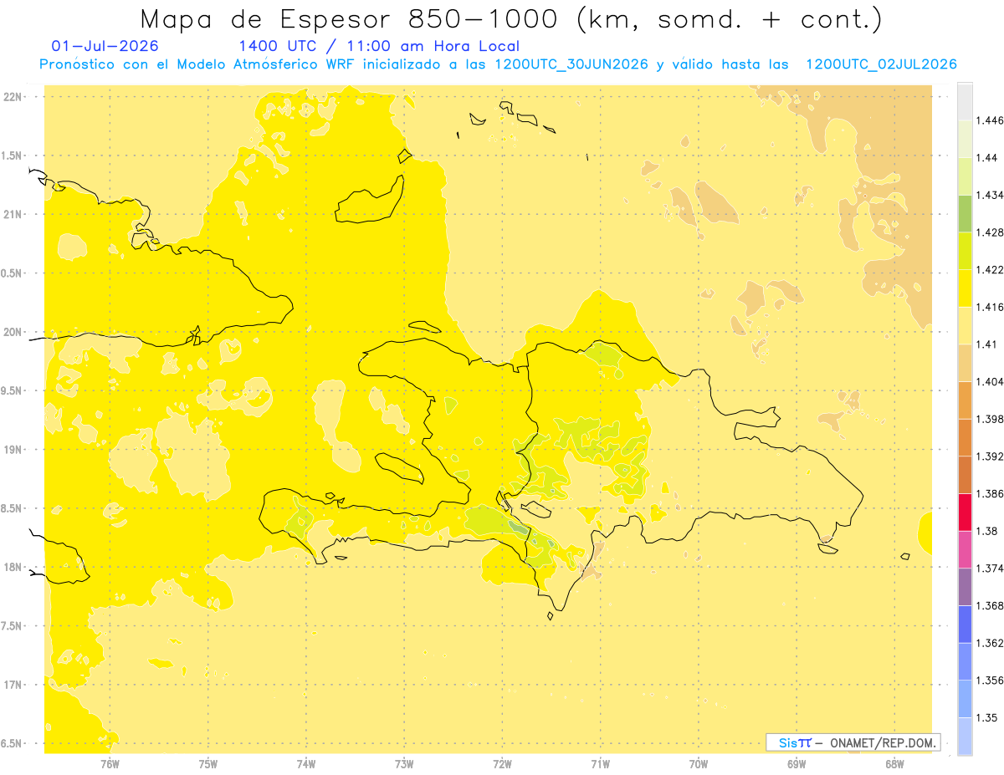Click the longitude label '68W'
The image size is (1004, 775).
tap(894, 763)
